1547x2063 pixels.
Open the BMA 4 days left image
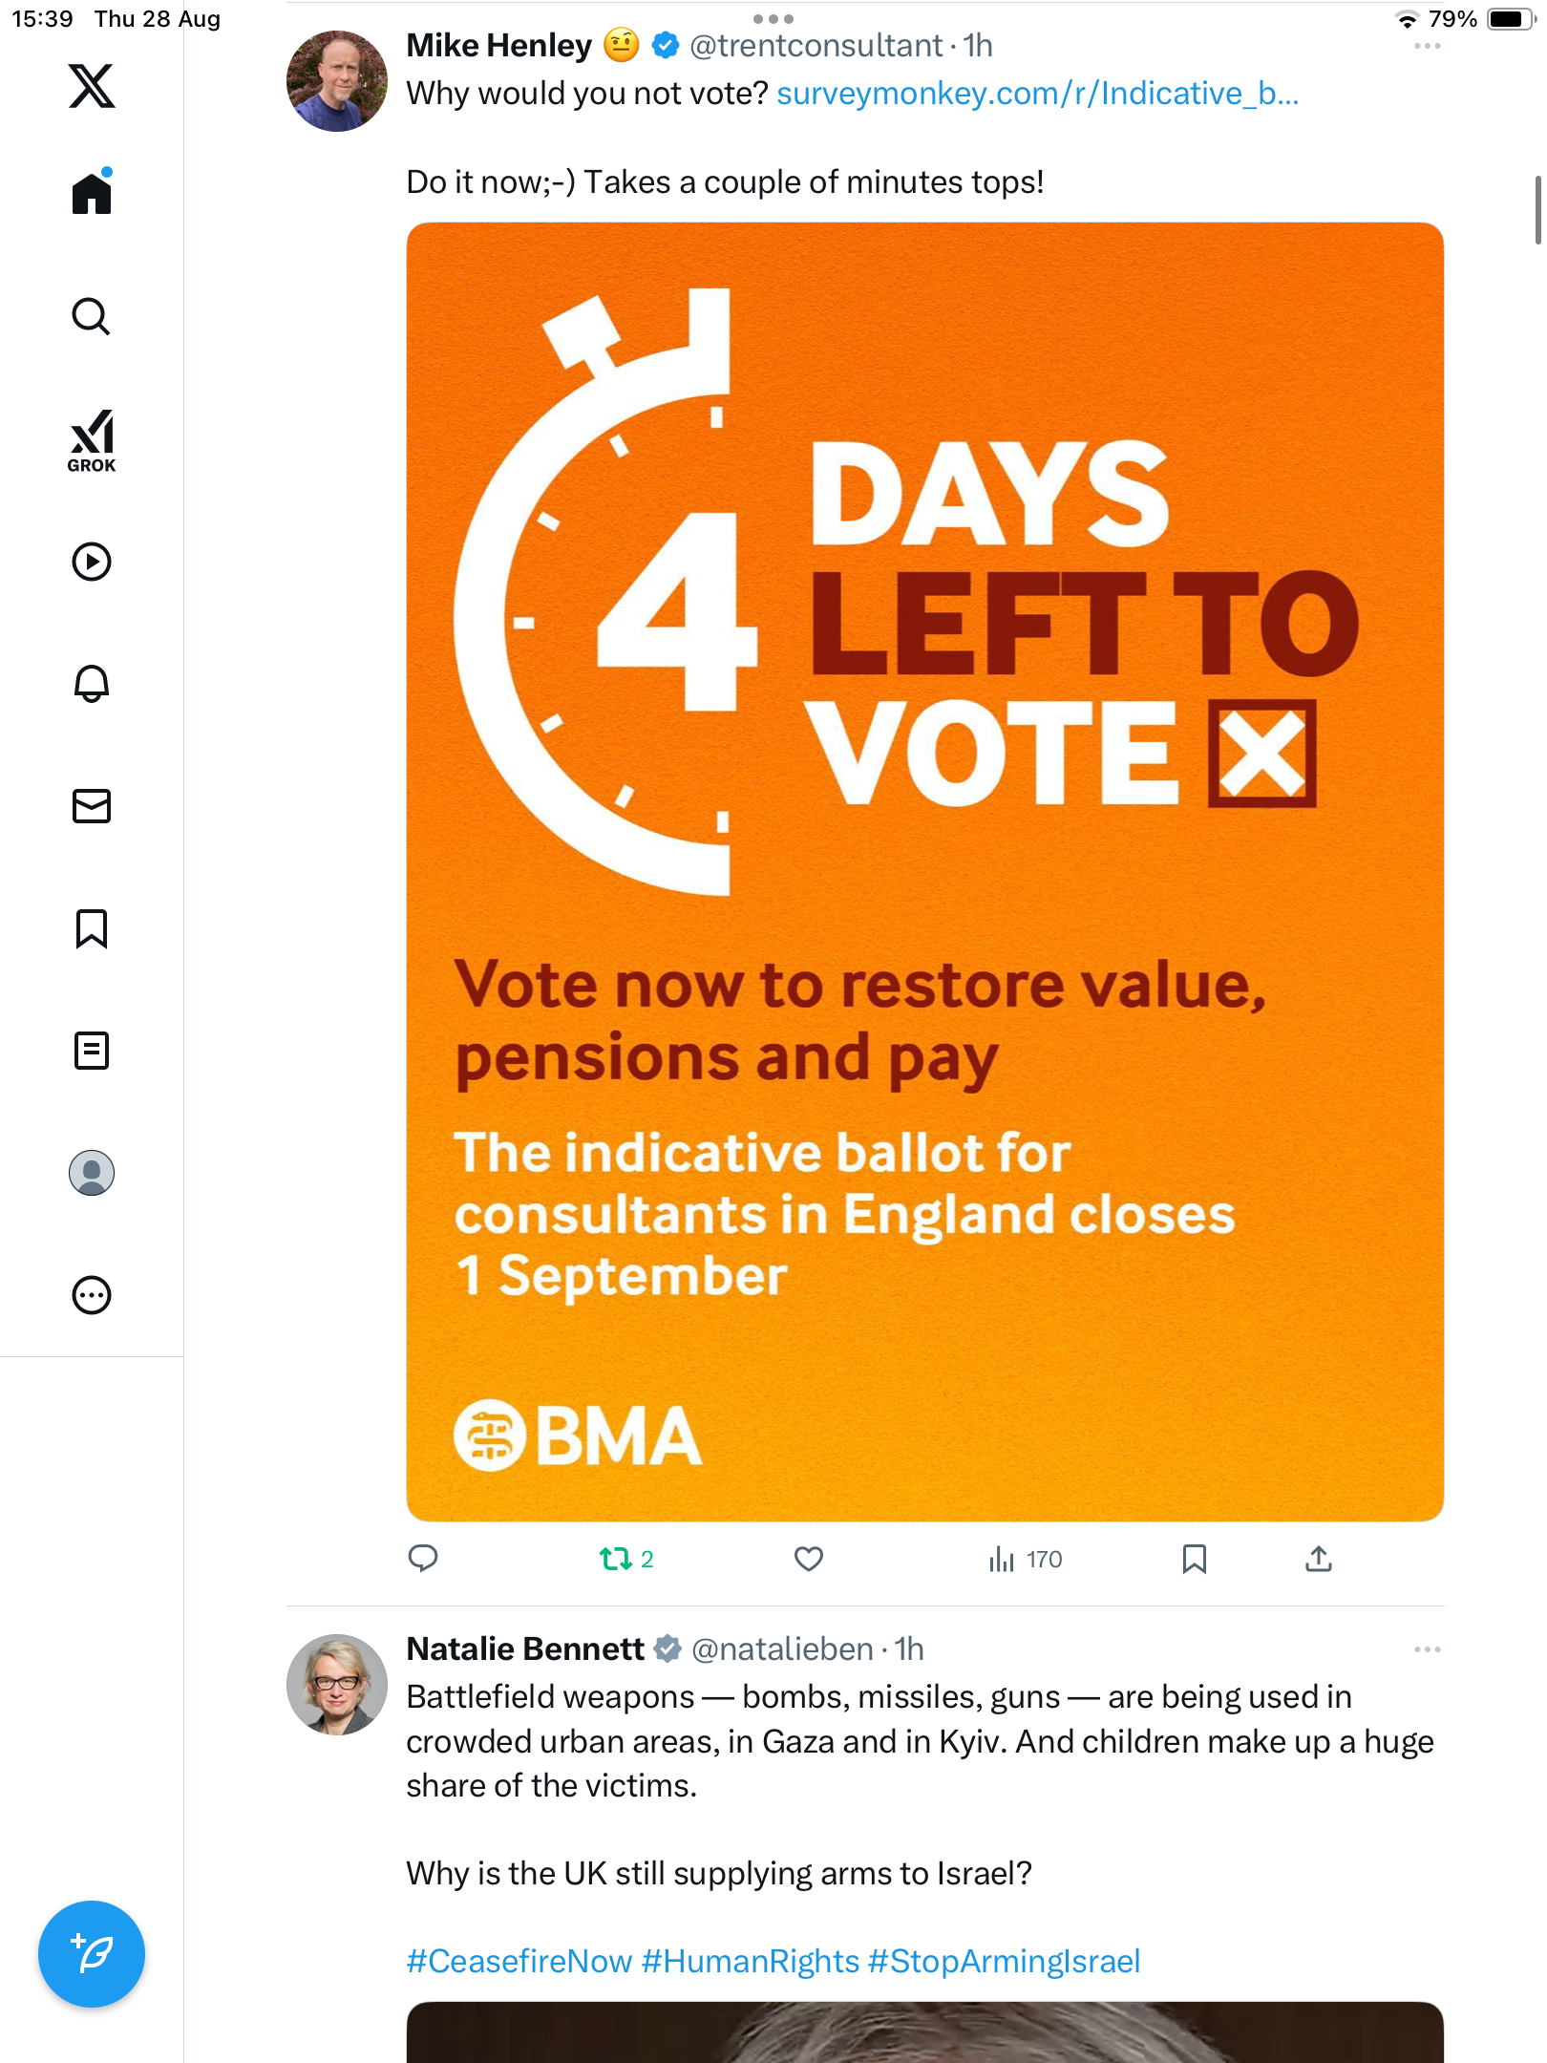[924, 871]
